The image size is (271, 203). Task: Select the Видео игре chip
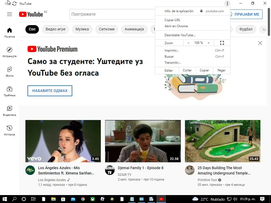point(56,29)
